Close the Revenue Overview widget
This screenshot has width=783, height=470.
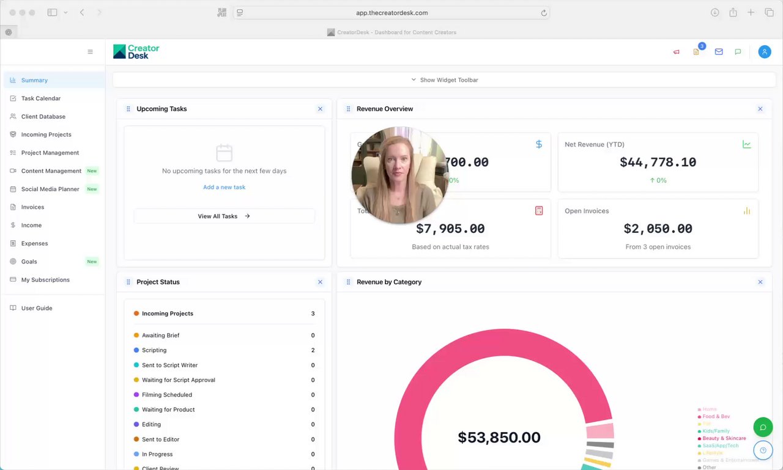760,109
